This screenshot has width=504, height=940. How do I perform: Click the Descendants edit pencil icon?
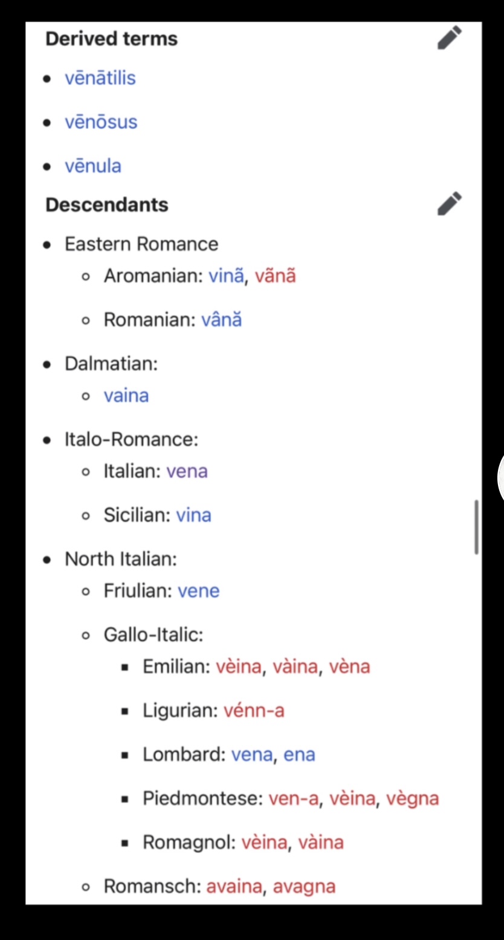[449, 204]
